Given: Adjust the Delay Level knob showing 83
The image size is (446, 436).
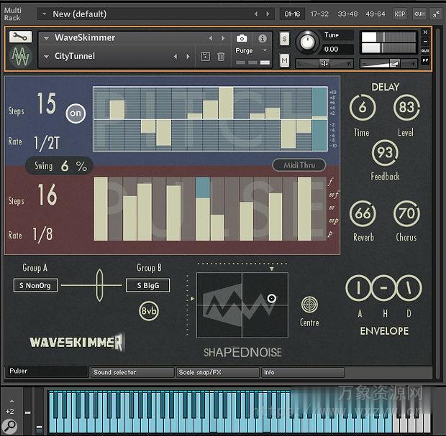Looking at the screenshot, I should (406, 108).
